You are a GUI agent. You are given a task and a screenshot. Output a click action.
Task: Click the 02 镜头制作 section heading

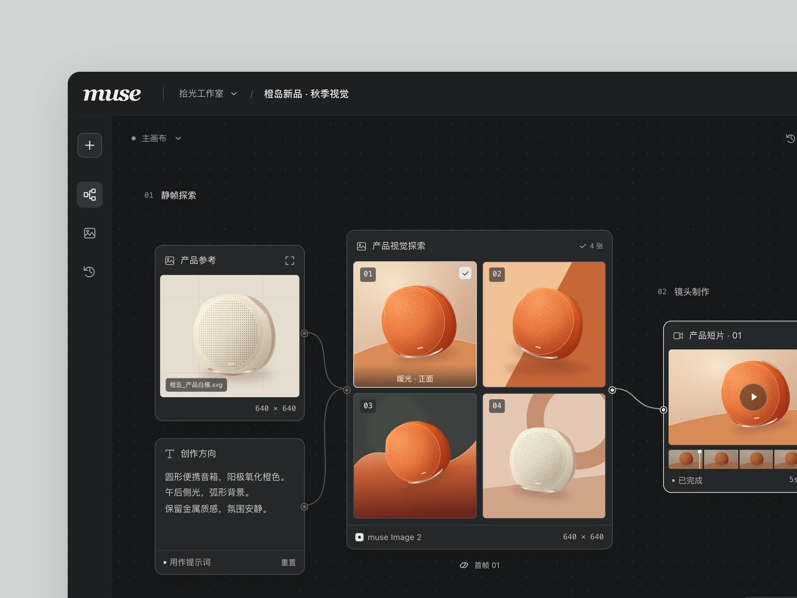[x=683, y=292]
